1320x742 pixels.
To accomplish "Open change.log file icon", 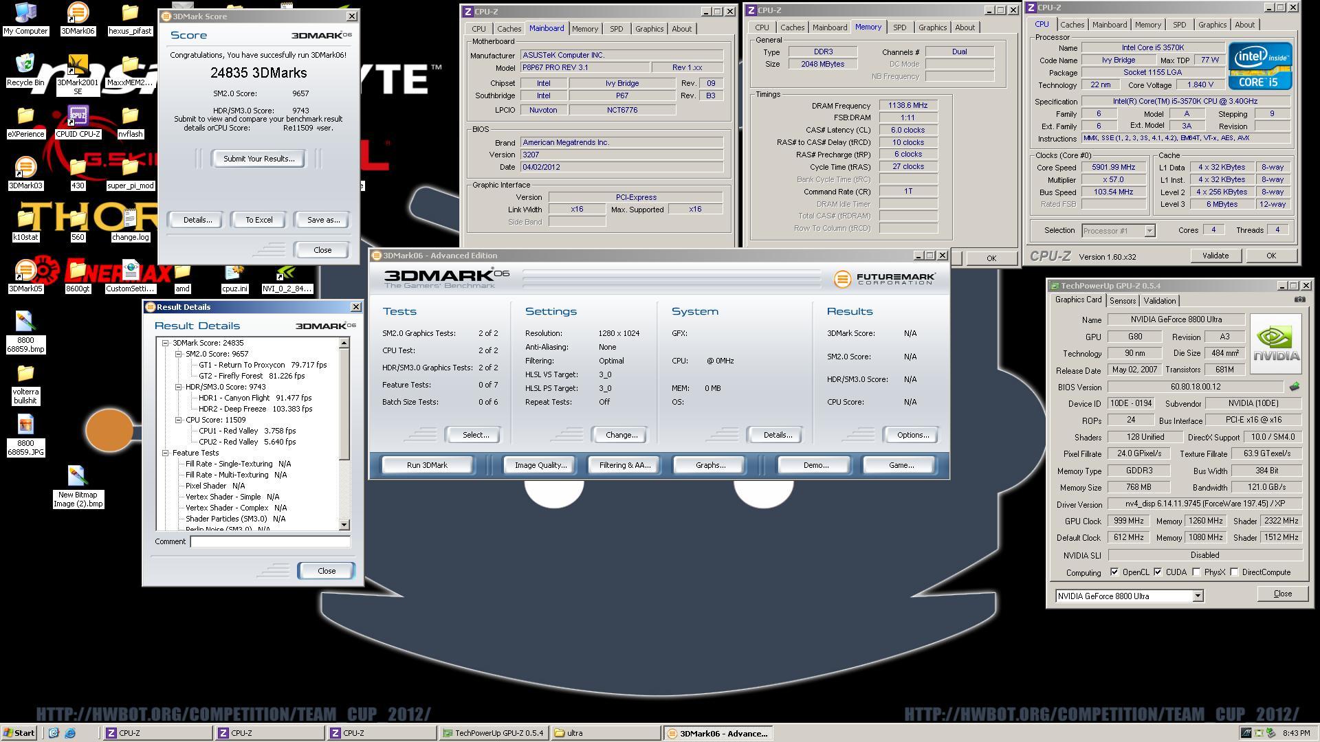I will (130, 224).
